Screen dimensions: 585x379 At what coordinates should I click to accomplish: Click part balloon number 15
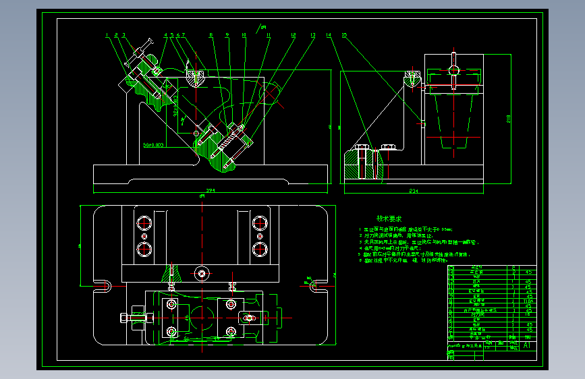coord(344,35)
